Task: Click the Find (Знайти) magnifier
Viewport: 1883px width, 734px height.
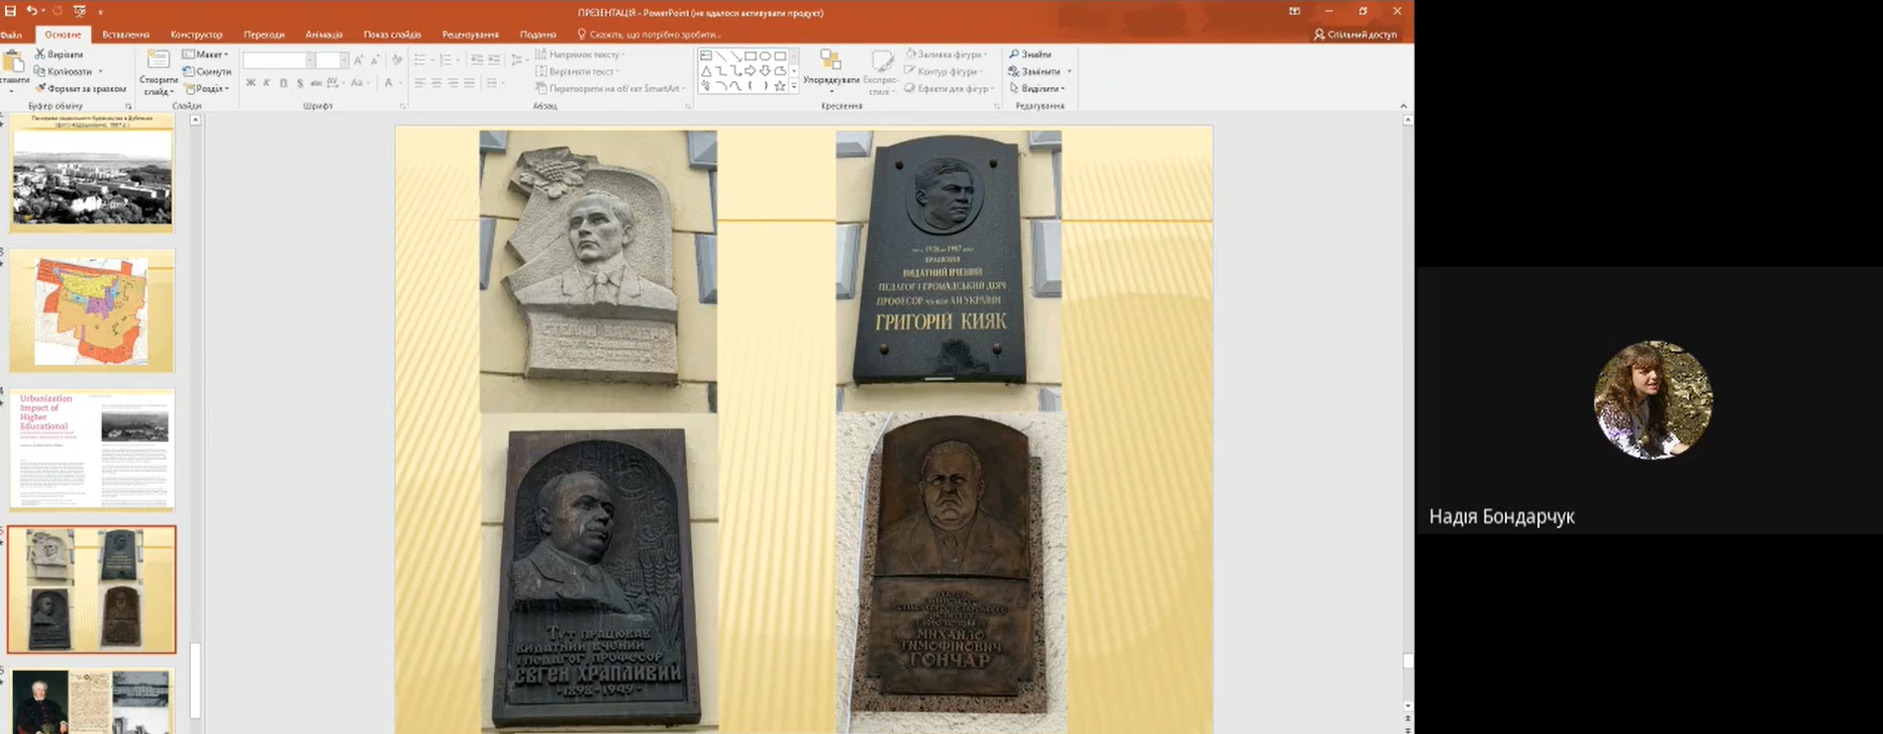Action: coord(1031,54)
